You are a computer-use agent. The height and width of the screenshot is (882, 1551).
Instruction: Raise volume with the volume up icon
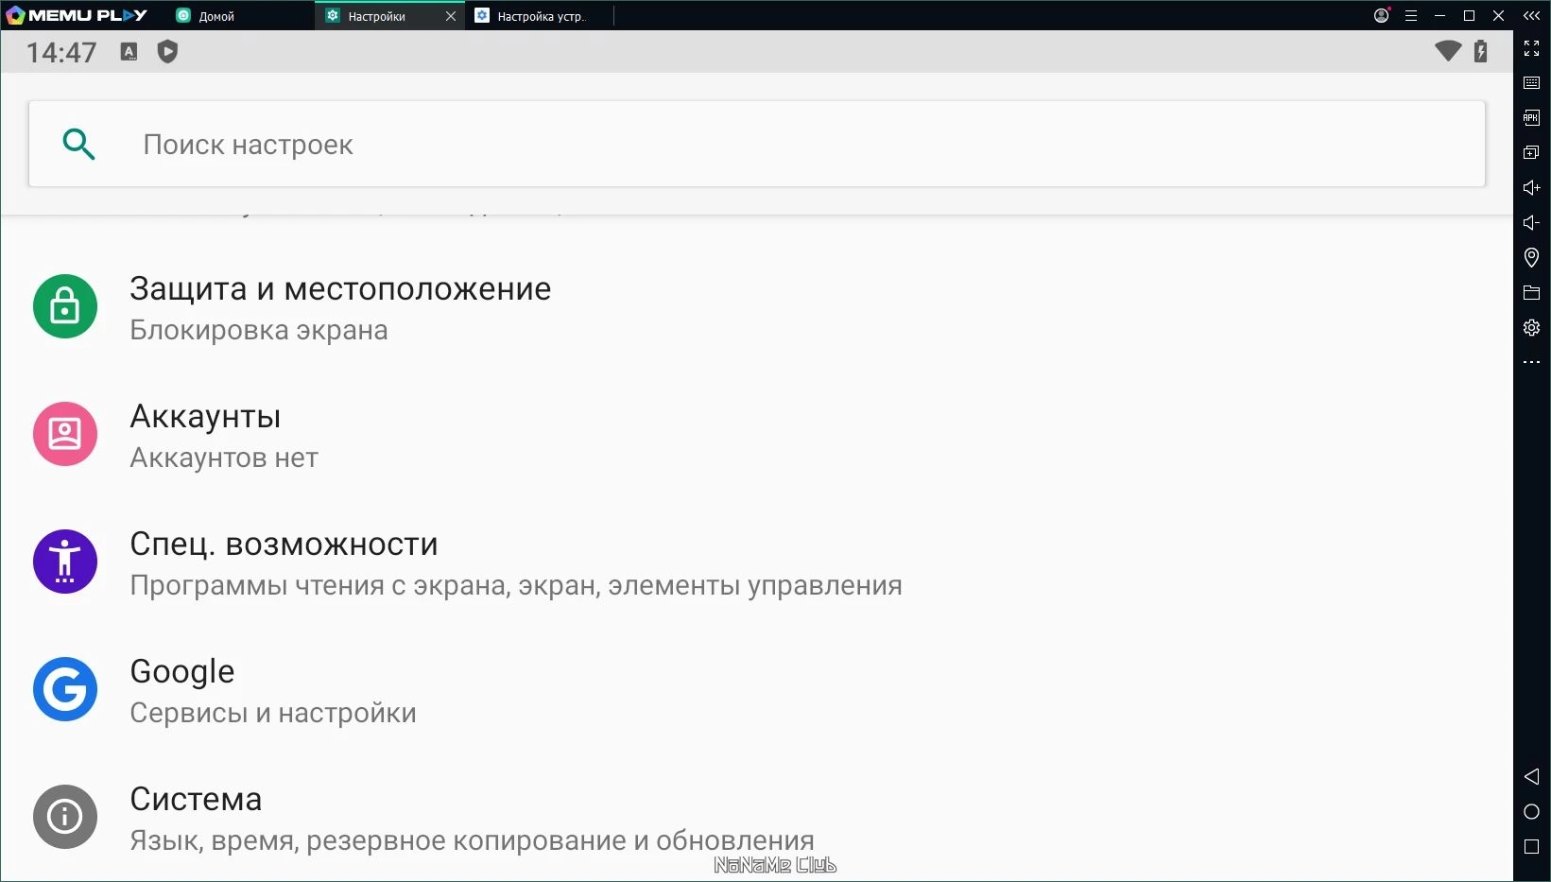(x=1532, y=188)
